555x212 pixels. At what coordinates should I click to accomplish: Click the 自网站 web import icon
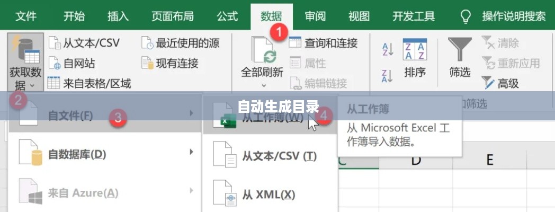pos(55,64)
